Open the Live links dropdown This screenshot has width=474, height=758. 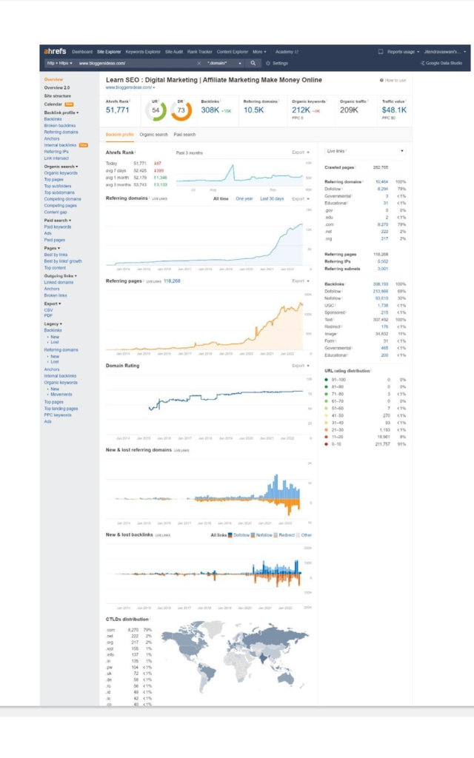point(365,151)
